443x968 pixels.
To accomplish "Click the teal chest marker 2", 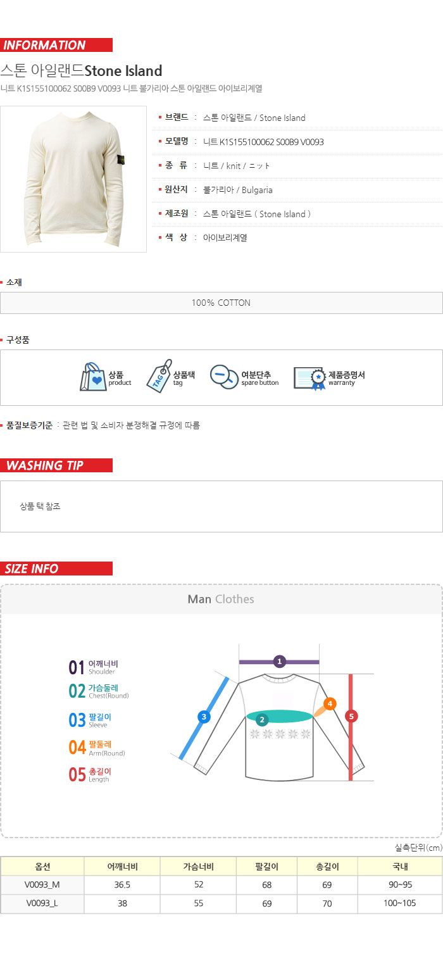I will (x=263, y=720).
